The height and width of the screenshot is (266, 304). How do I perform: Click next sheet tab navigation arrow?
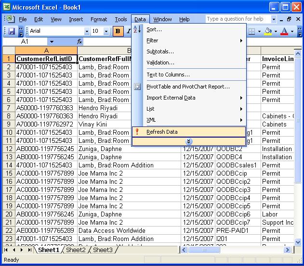pyautogui.click(x=22, y=250)
